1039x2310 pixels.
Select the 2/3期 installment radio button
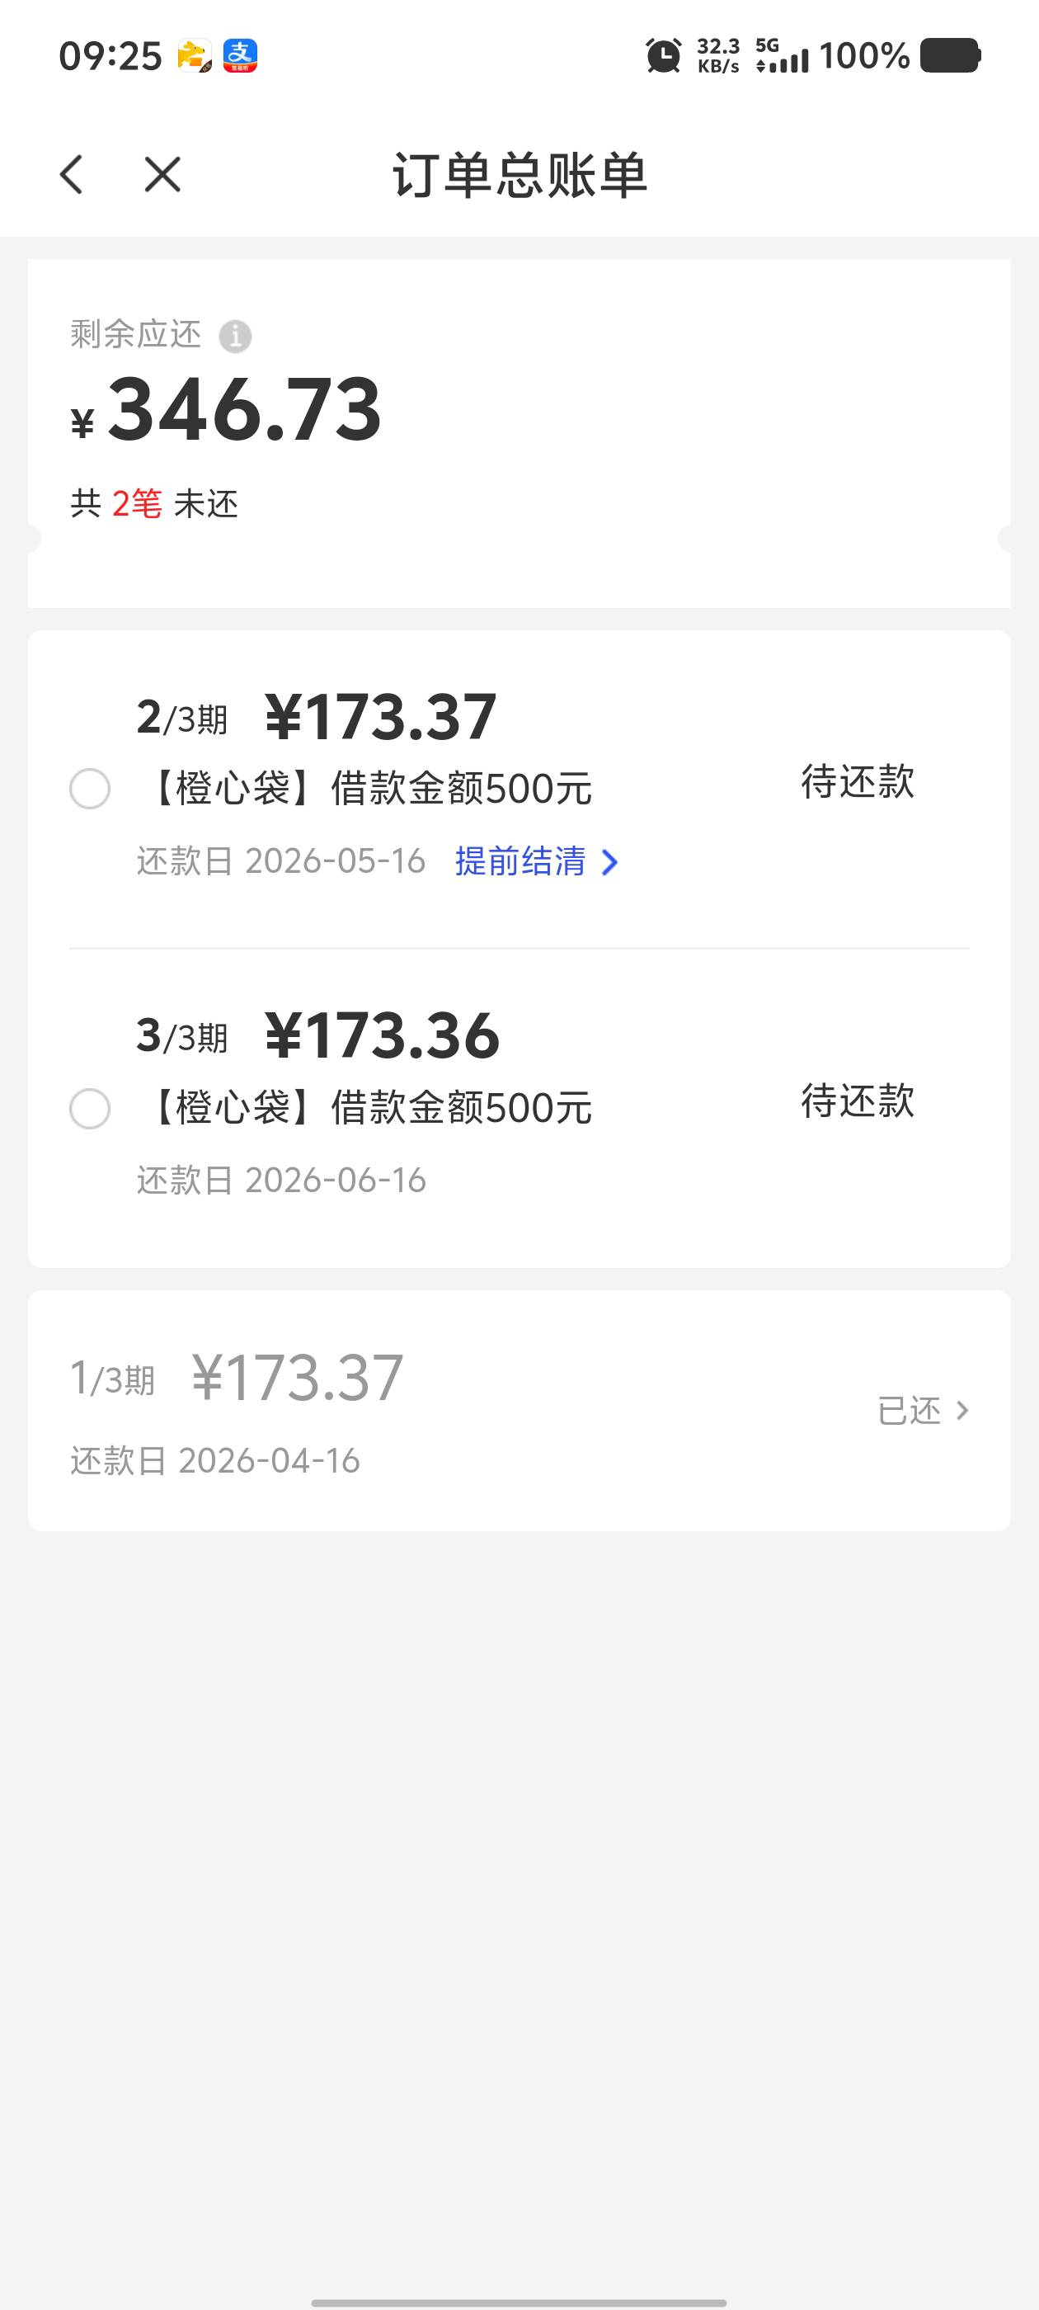(90, 790)
